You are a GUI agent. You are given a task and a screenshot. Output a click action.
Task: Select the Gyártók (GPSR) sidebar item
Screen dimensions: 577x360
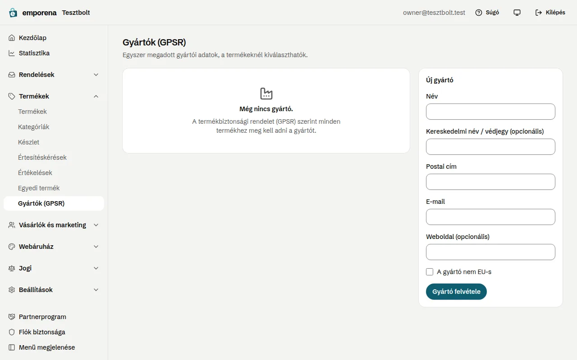tap(54, 203)
